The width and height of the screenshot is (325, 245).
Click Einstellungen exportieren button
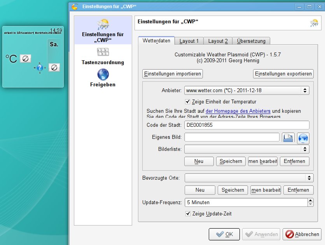point(283,74)
